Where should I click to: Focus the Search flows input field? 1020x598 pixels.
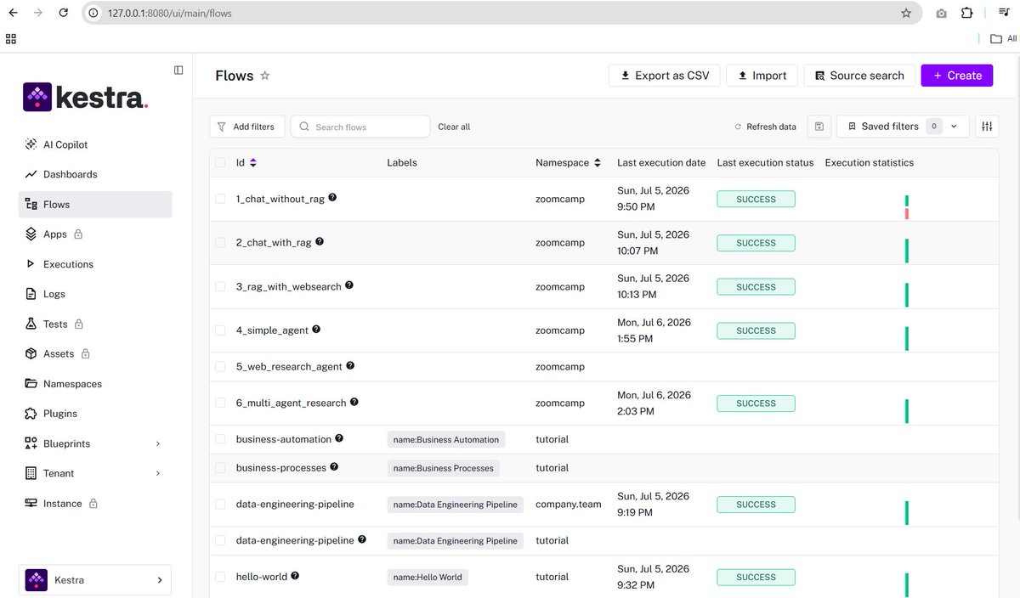[x=360, y=127]
